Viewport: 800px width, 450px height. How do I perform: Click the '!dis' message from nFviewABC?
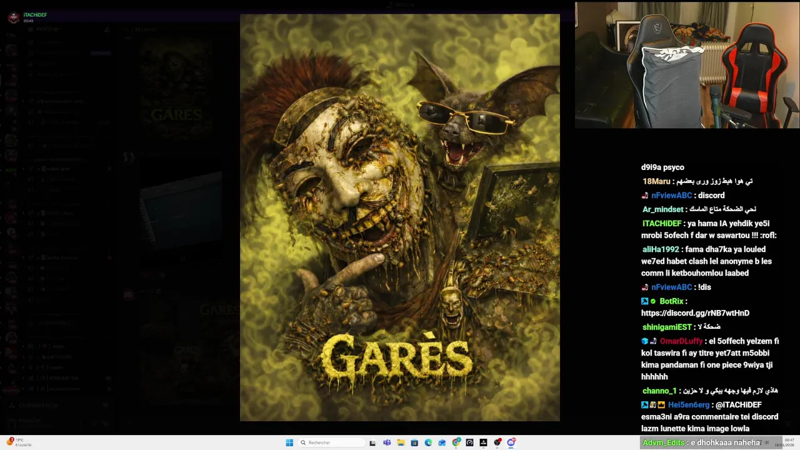click(x=704, y=287)
